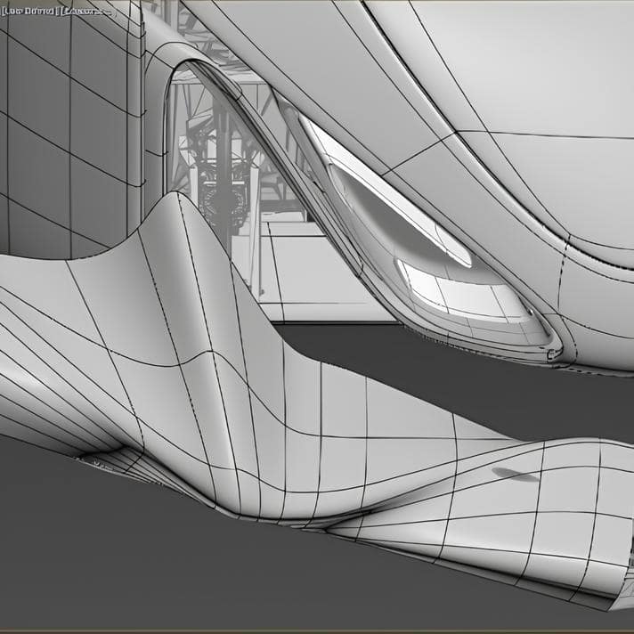Viewport: 634px width, 634px height.
Task: Click the small dark oval on the wavy mesh
Action: [514, 474]
